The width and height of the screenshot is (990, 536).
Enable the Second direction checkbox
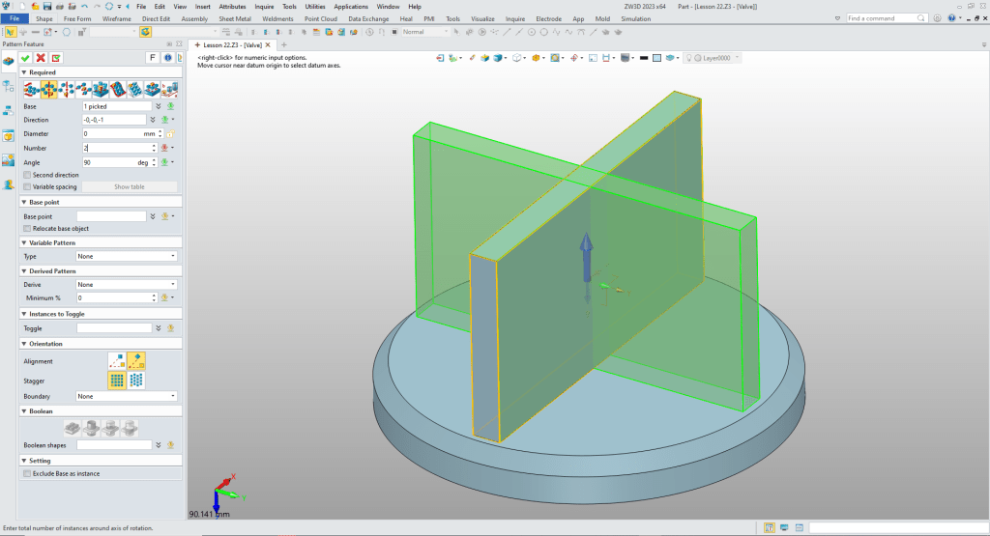coord(27,175)
